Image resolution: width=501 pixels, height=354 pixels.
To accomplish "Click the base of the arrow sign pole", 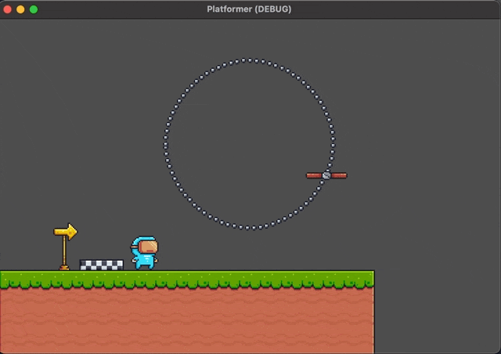I will (64, 267).
